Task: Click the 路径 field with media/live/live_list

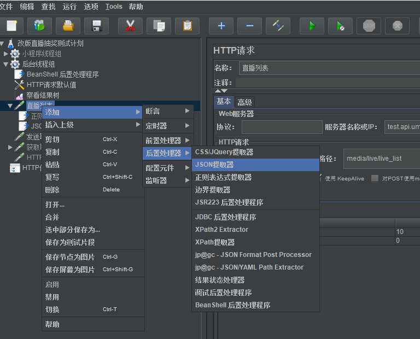Action: click(382, 159)
